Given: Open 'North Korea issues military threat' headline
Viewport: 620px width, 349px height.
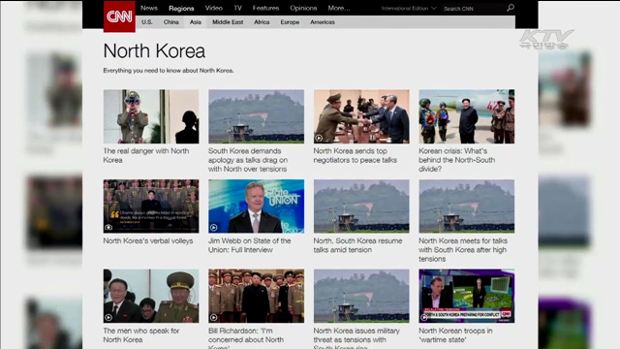Looking at the screenshot, I should click(356, 338).
